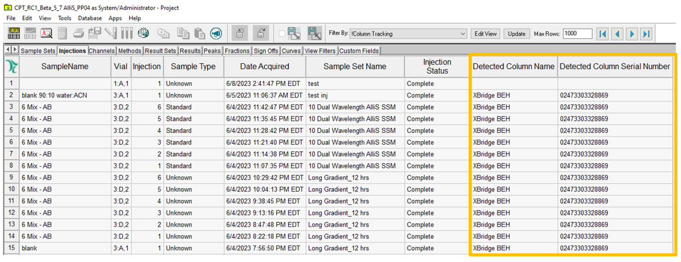Tick the checkbox beside the save-view icon
681x262 pixels.
(282, 34)
